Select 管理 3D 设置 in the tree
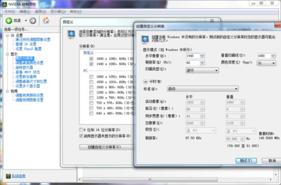 click(26, 44)
